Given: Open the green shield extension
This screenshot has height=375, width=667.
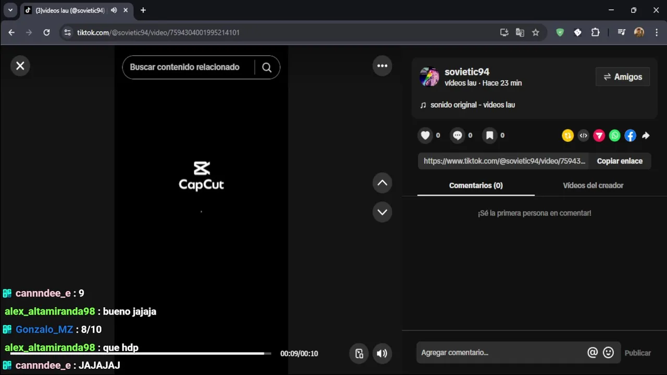Looking at the screenshot, I should click(560, 32).
